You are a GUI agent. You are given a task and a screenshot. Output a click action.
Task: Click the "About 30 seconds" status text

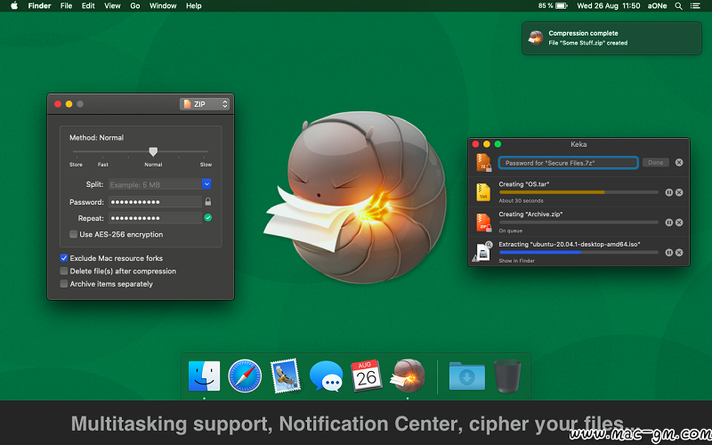pos(521,201)
